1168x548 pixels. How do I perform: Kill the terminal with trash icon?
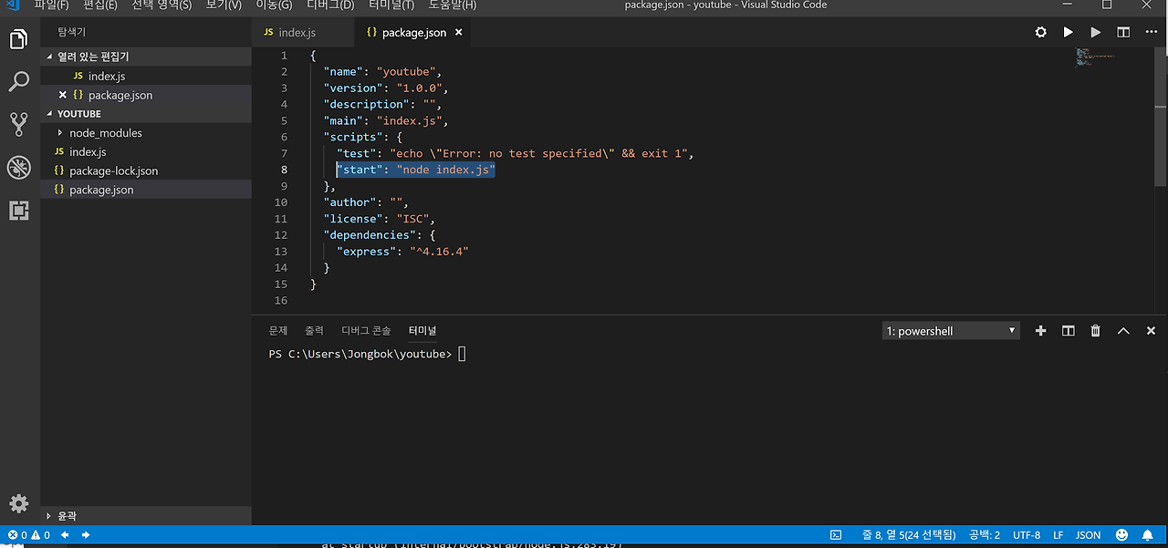pyautogui.click(x=1095, y=331)
